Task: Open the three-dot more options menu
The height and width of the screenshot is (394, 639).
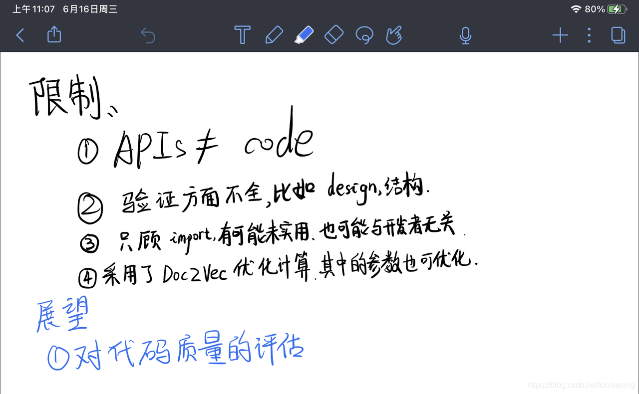Action: [x=589, y=35]
